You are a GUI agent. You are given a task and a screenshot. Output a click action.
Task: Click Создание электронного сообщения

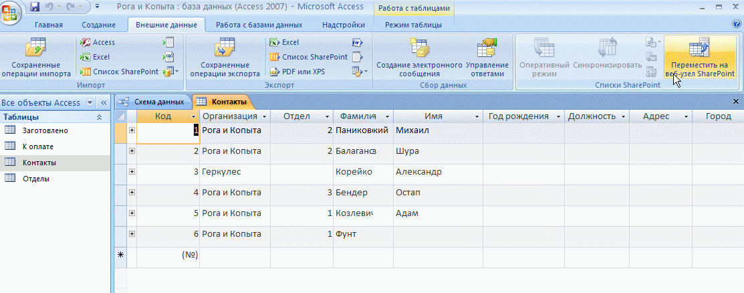(419, 57)
